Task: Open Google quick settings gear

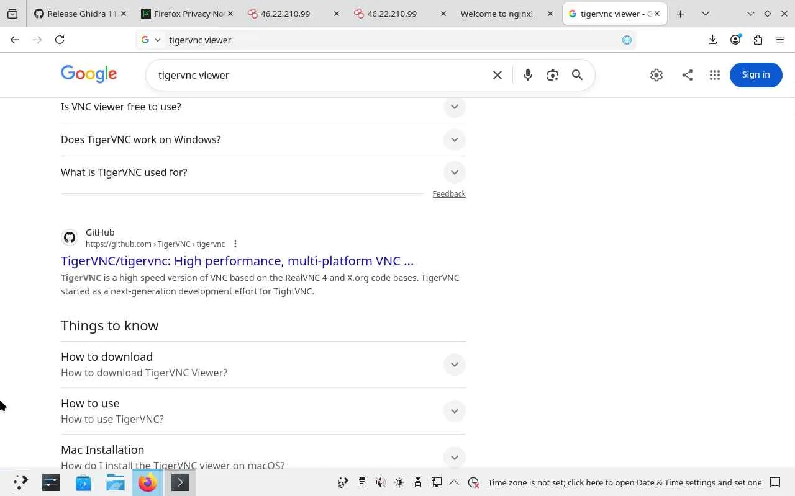Action: (x=656, y=75)
